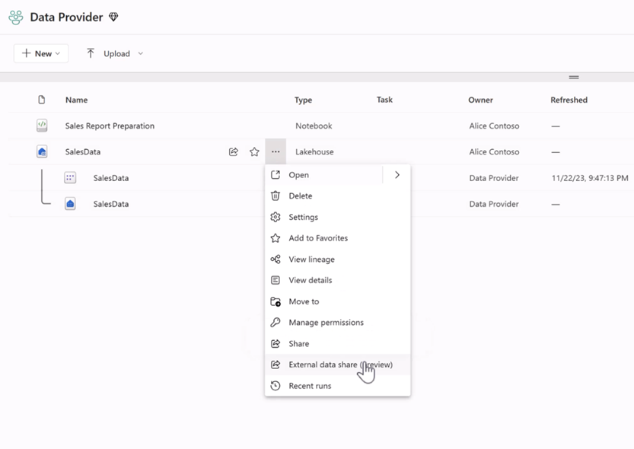Click the lineage icon in the menu
Image resolution: width=634 pixels, height=449 pixels.
click(276, 259)
